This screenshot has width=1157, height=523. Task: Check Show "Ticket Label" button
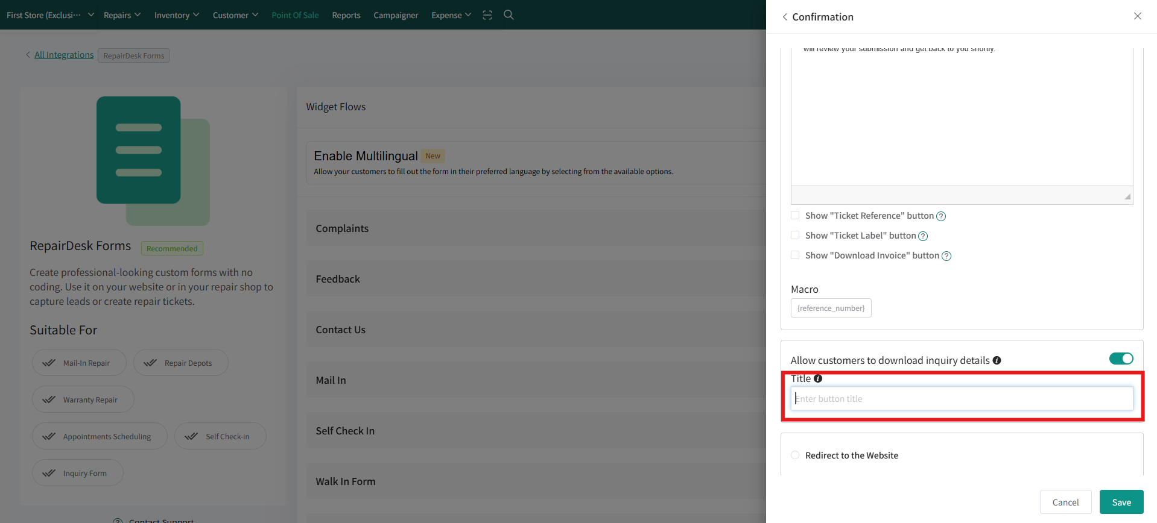point(795,235)
